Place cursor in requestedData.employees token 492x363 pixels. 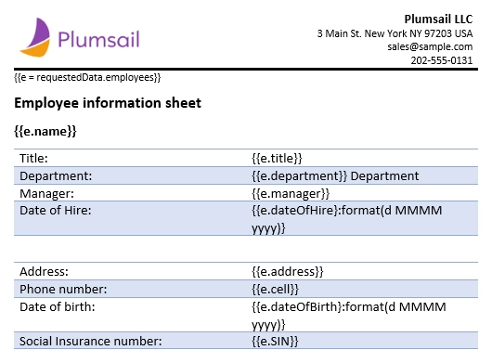coord(87,77)
